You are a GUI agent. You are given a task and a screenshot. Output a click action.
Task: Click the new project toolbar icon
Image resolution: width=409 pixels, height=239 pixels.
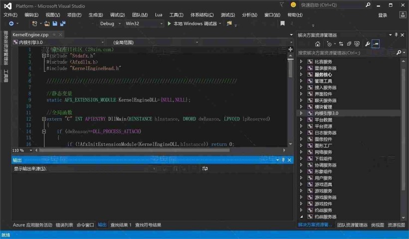(x=34, y=24)
